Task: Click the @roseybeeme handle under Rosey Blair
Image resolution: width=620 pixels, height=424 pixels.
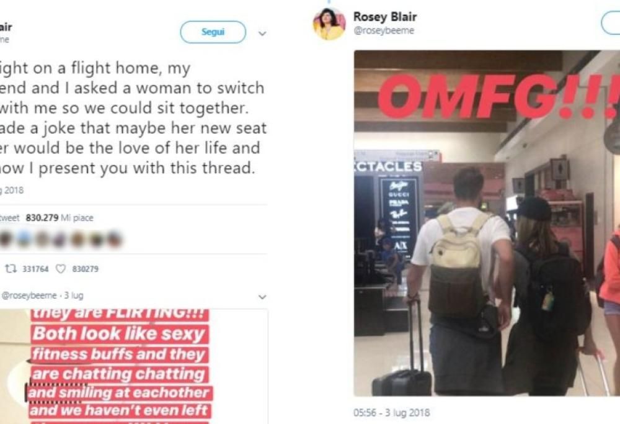Action: (x=384, y=30)
